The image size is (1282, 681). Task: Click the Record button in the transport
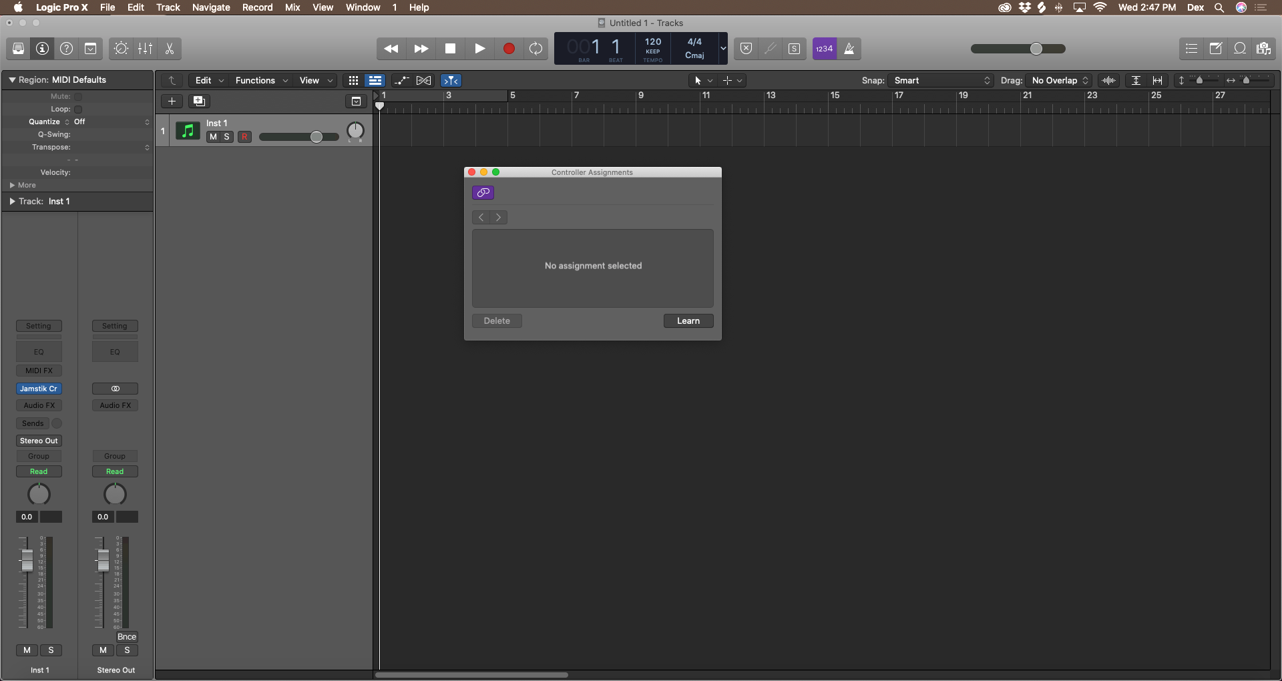(508, 49)
